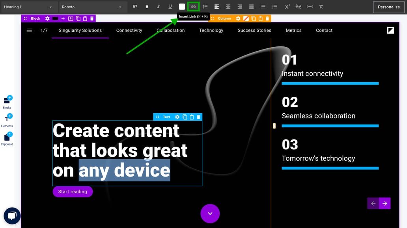Toggle italic formatting
This screenshot has height=228, width=407.
(158, 7)
